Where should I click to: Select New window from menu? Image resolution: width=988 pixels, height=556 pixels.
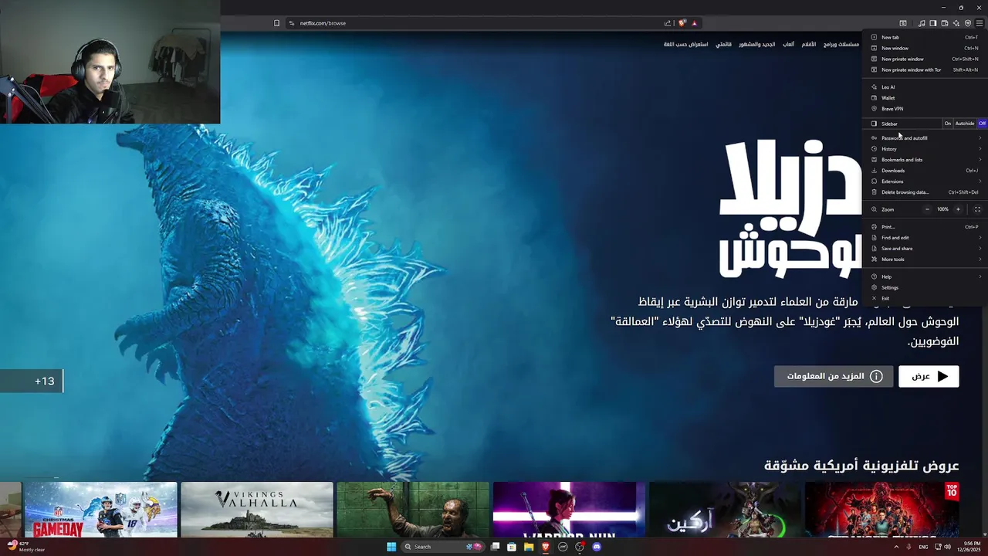[925, 48]
